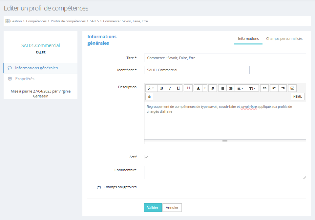The height and width of the screenshot is (220, 315).
Task: Insert an unordered bullet list
Action: coord(222,88)
